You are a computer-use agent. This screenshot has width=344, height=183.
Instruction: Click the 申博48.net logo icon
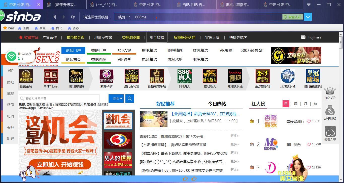(x=51, y=76)
